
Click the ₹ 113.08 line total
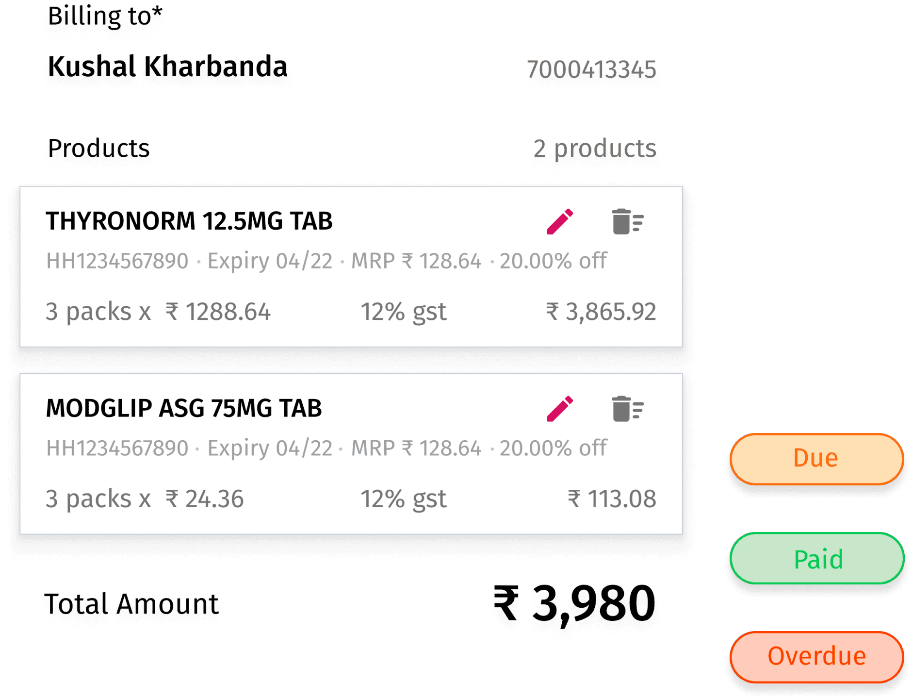(x=611, y=499)
